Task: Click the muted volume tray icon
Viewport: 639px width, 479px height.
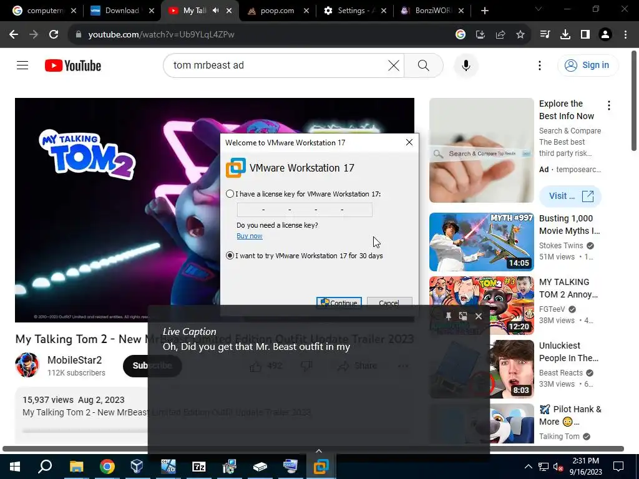Action: (x=557, y=467)
